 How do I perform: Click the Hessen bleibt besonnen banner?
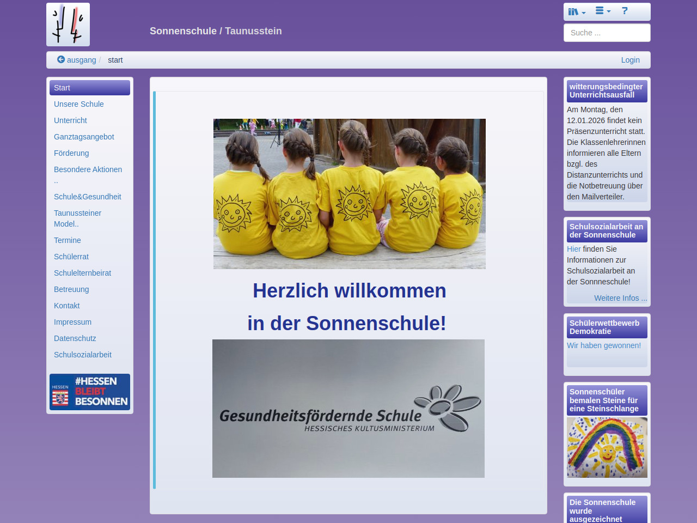pos(90,392)
